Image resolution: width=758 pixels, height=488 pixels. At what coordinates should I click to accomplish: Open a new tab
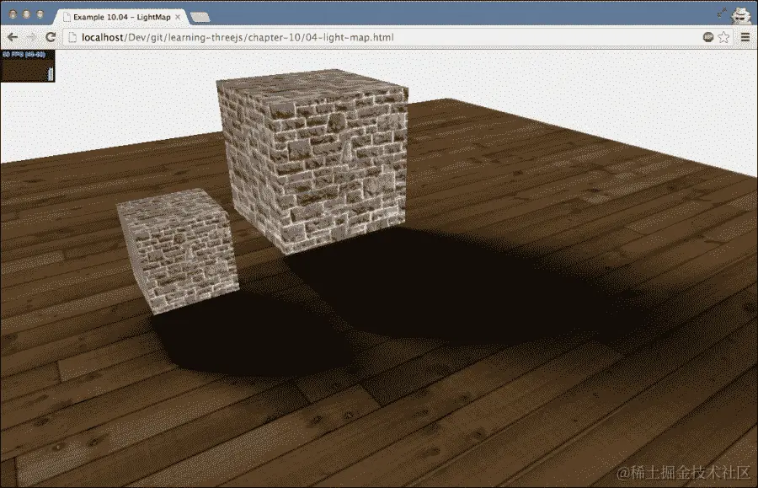200,18
